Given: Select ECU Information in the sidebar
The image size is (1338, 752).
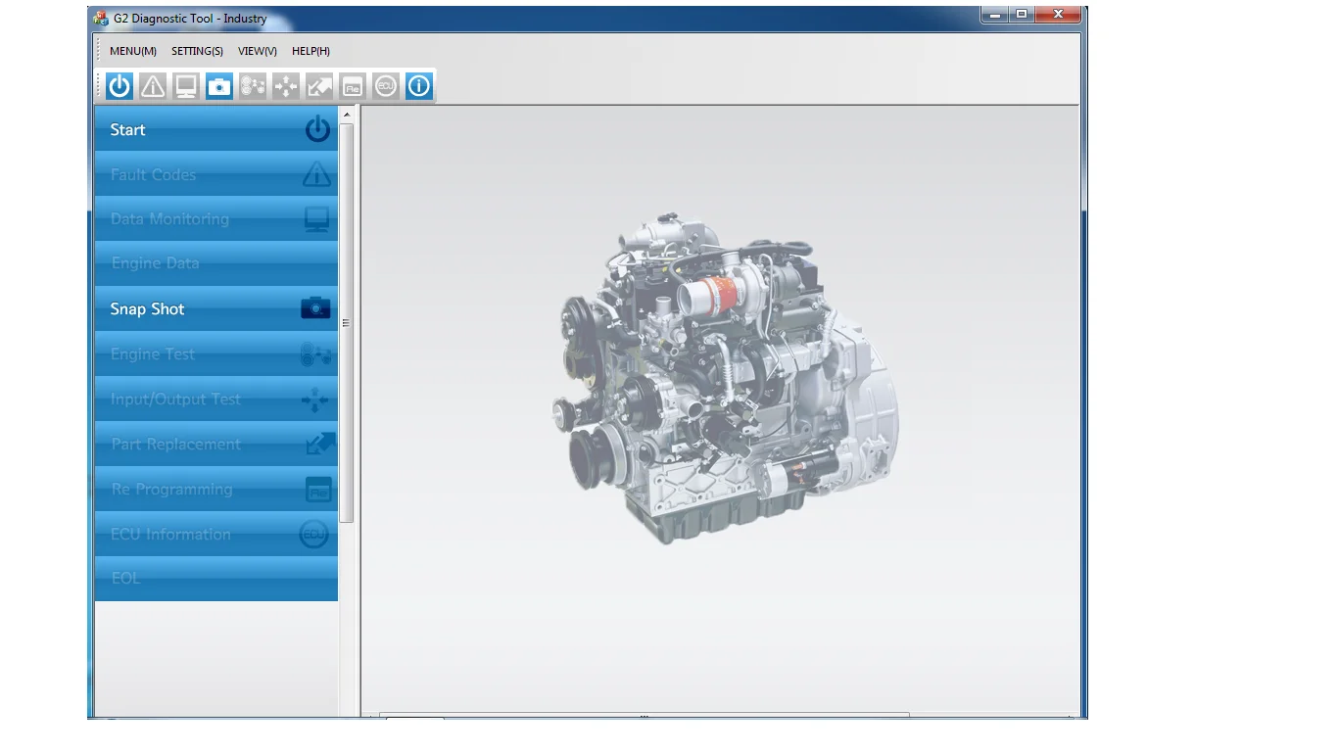Looking at the screenshot, I should point(215,535).
